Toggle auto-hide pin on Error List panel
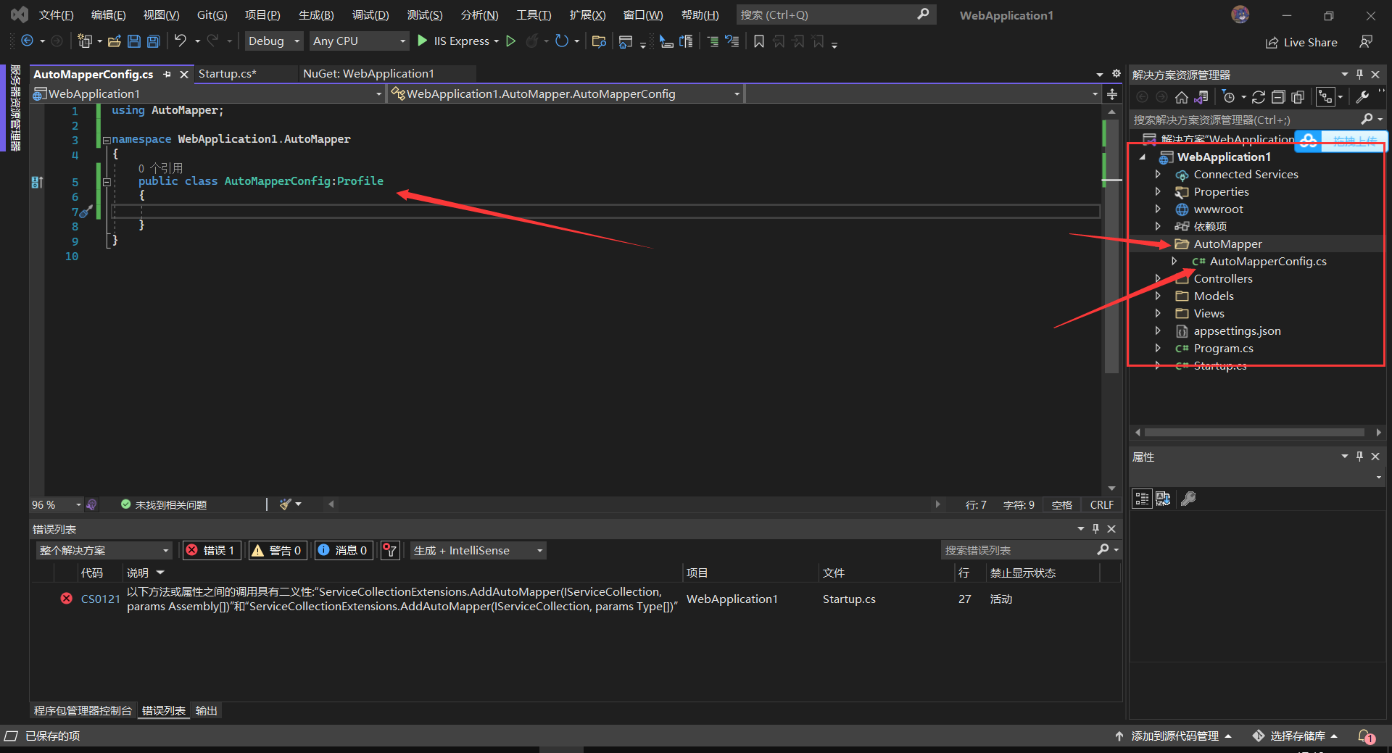 click(x=1096, y=529)
